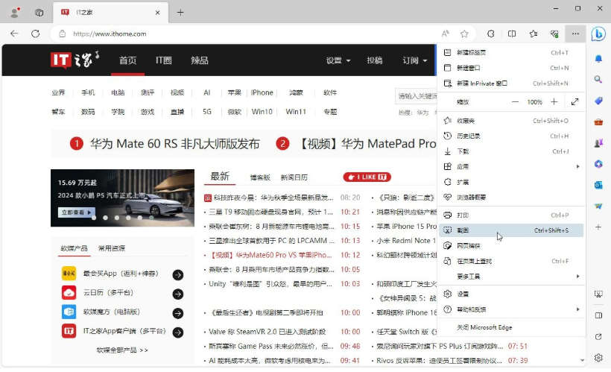Switch to the 最新 news tab
Viewport: 611px width, 372px height.
(220, 176)
